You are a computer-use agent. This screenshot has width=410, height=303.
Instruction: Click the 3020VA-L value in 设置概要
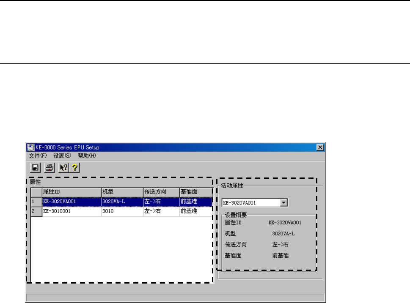click(x=283, y=234)
